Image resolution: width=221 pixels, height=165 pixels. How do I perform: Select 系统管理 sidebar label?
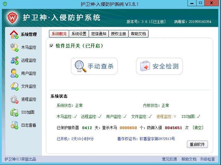(29, 34)
